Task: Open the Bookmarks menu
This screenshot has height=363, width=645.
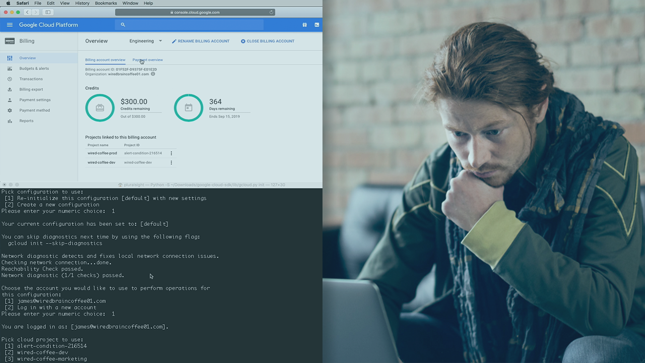Action: click(106, 3)
